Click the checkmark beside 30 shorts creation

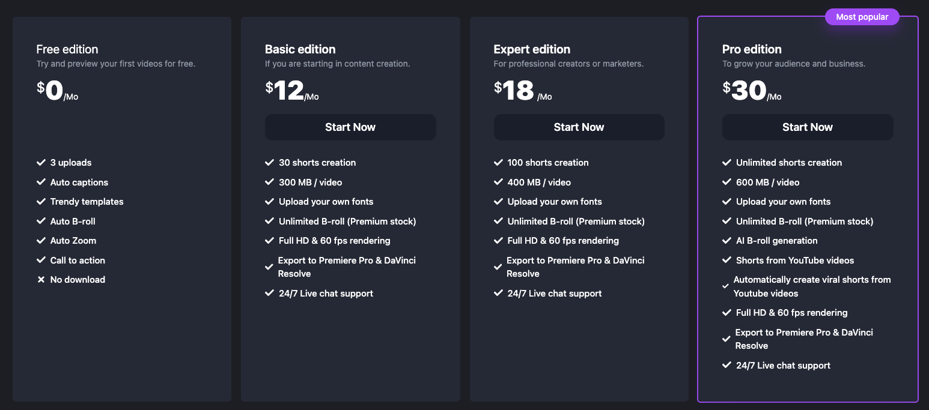(269, 163)
